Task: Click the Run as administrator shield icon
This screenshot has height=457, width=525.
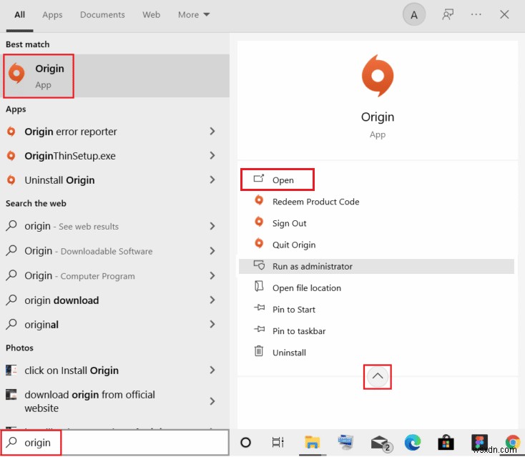Action: click(x=259, y=265)
